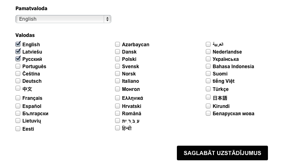Uncheck the Latviešu checkbox
The width and height of the screenshot is (283, 168).
coord(18,52)
